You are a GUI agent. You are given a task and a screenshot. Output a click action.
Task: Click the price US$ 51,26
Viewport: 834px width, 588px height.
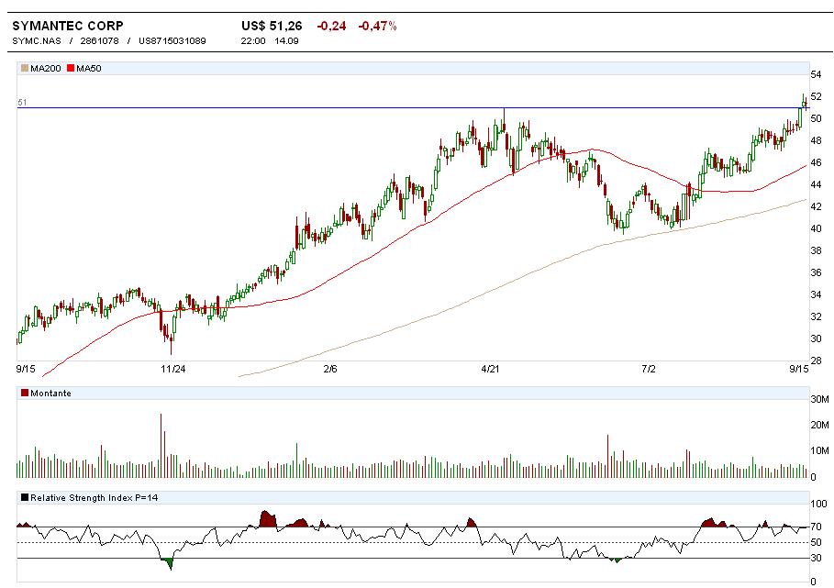[272, 26]
